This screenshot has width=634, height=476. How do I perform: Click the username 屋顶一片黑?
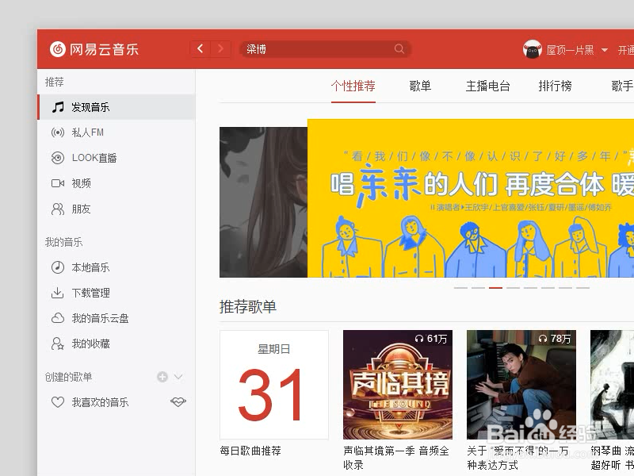(570, 50)
